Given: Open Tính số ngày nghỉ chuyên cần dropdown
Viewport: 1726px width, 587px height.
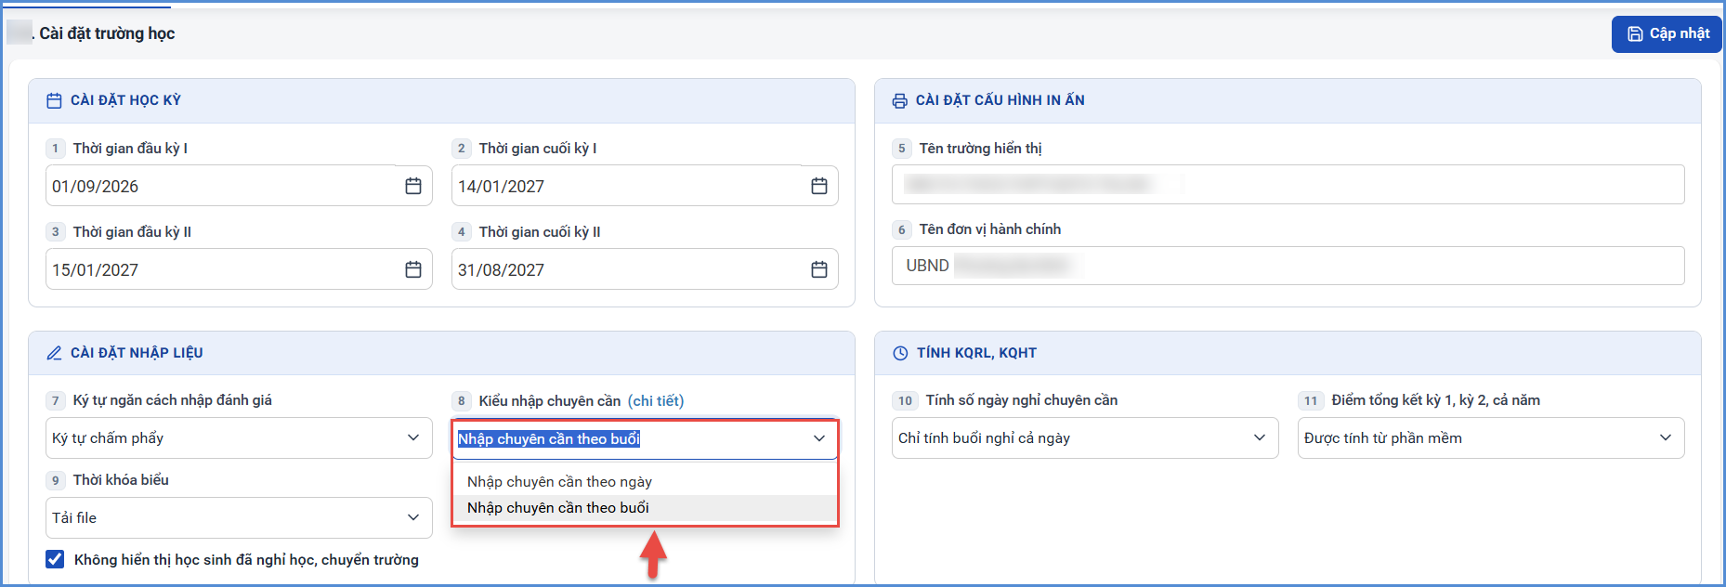Looking at the screenshot, I should [1085, 437].
